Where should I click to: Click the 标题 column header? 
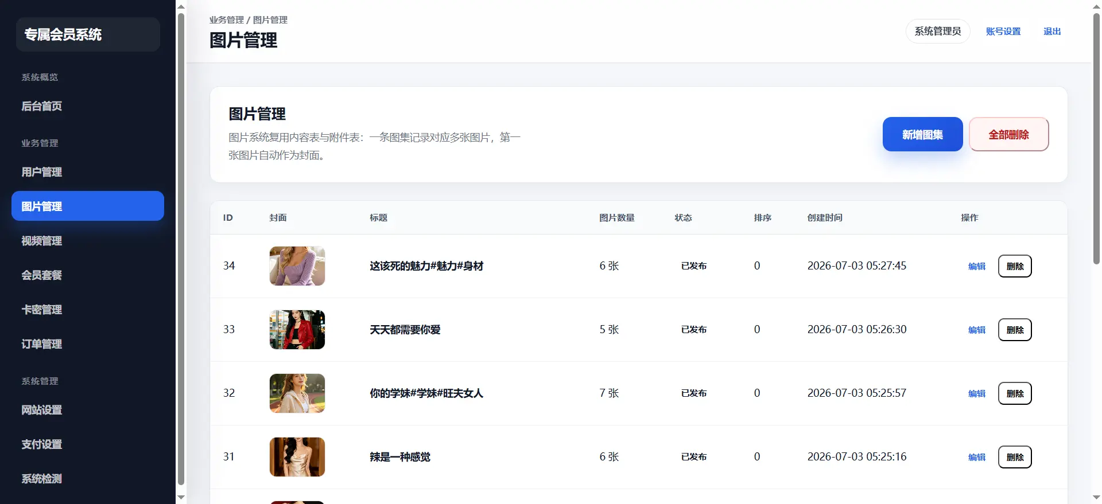tap(378, 218)
